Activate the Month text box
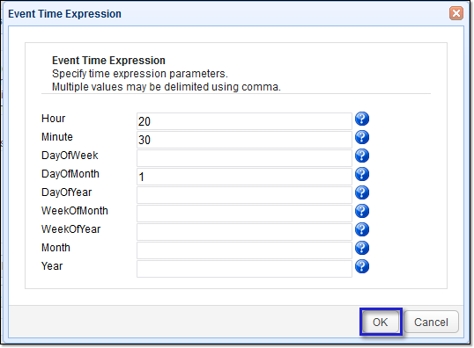This screenshot has width=474, height=348. [x=244, y=250]
